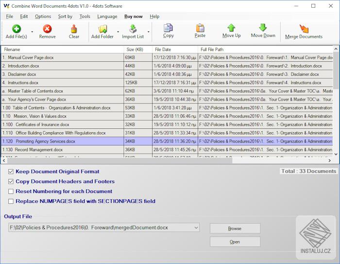340x264 pixels.
Task: Select row '1.10 Mission, Vision & Values.docx'
Action: (x=167, y=116)
